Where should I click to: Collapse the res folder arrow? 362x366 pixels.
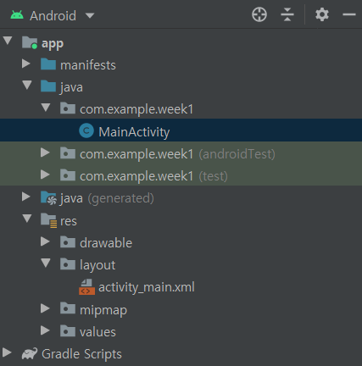(27, 219)
